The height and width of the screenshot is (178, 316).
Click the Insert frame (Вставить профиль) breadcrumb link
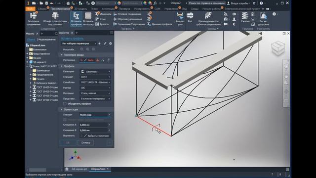(73, 38)
